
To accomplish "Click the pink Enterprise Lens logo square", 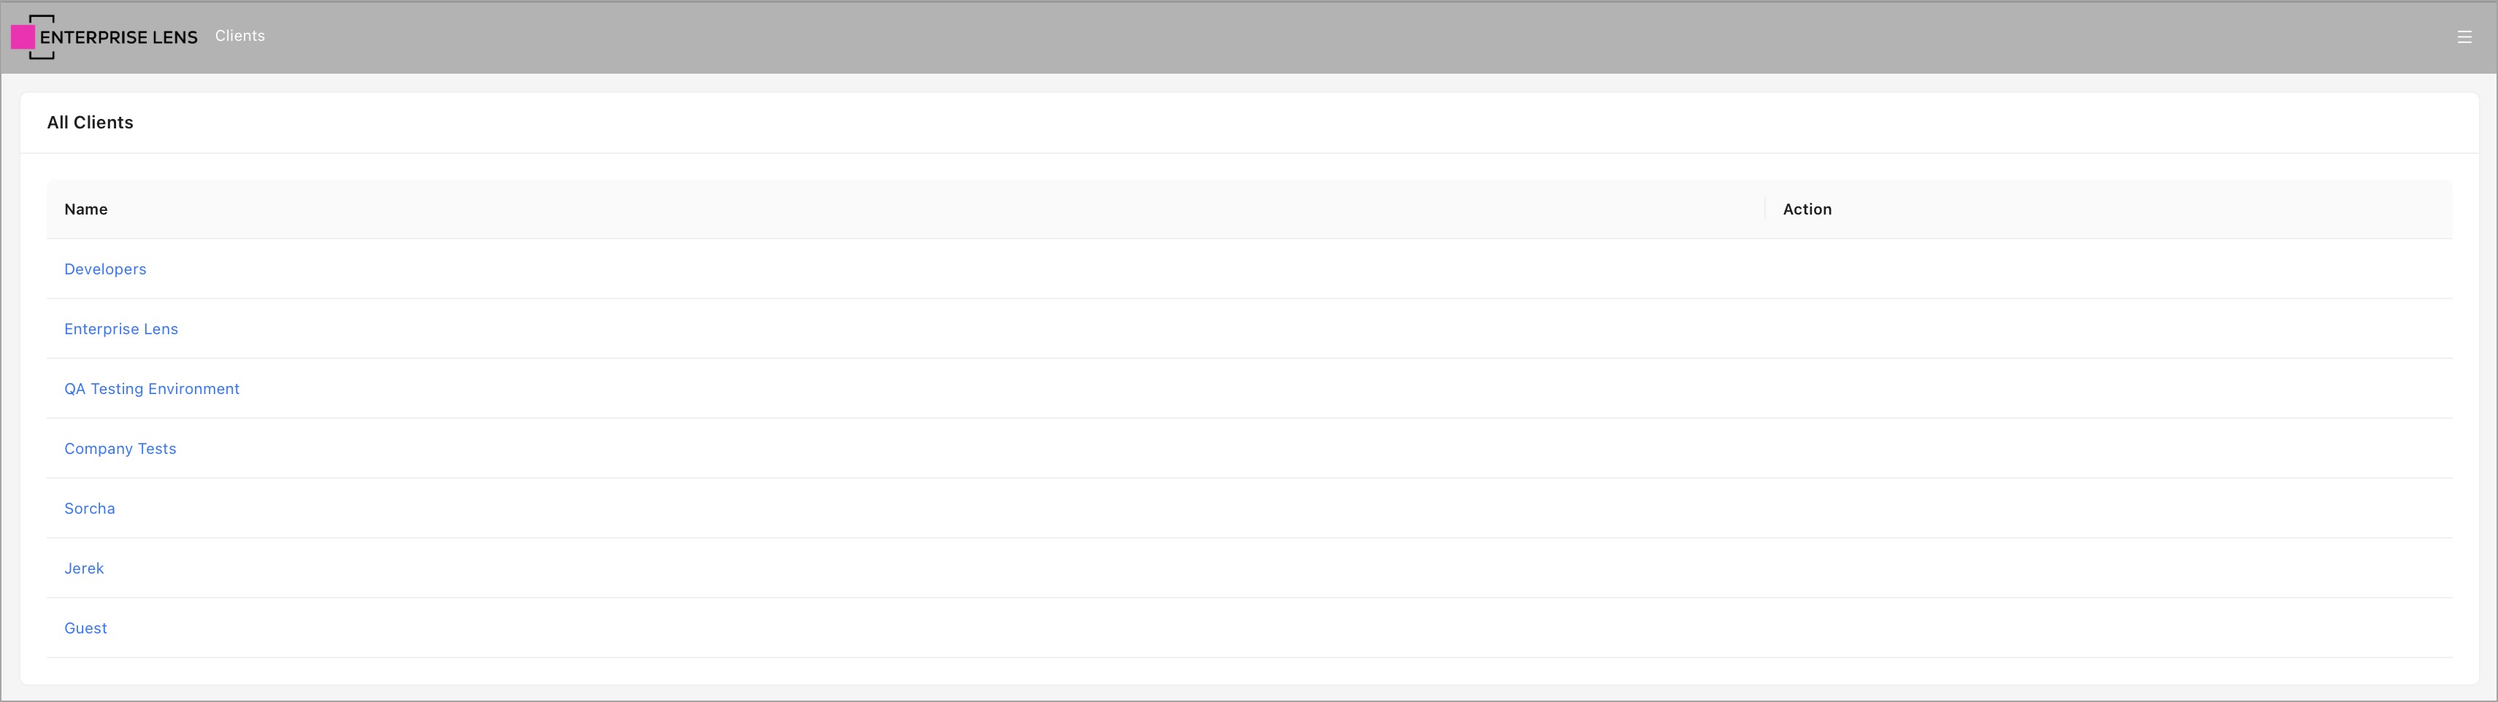I will coord(23,36).
